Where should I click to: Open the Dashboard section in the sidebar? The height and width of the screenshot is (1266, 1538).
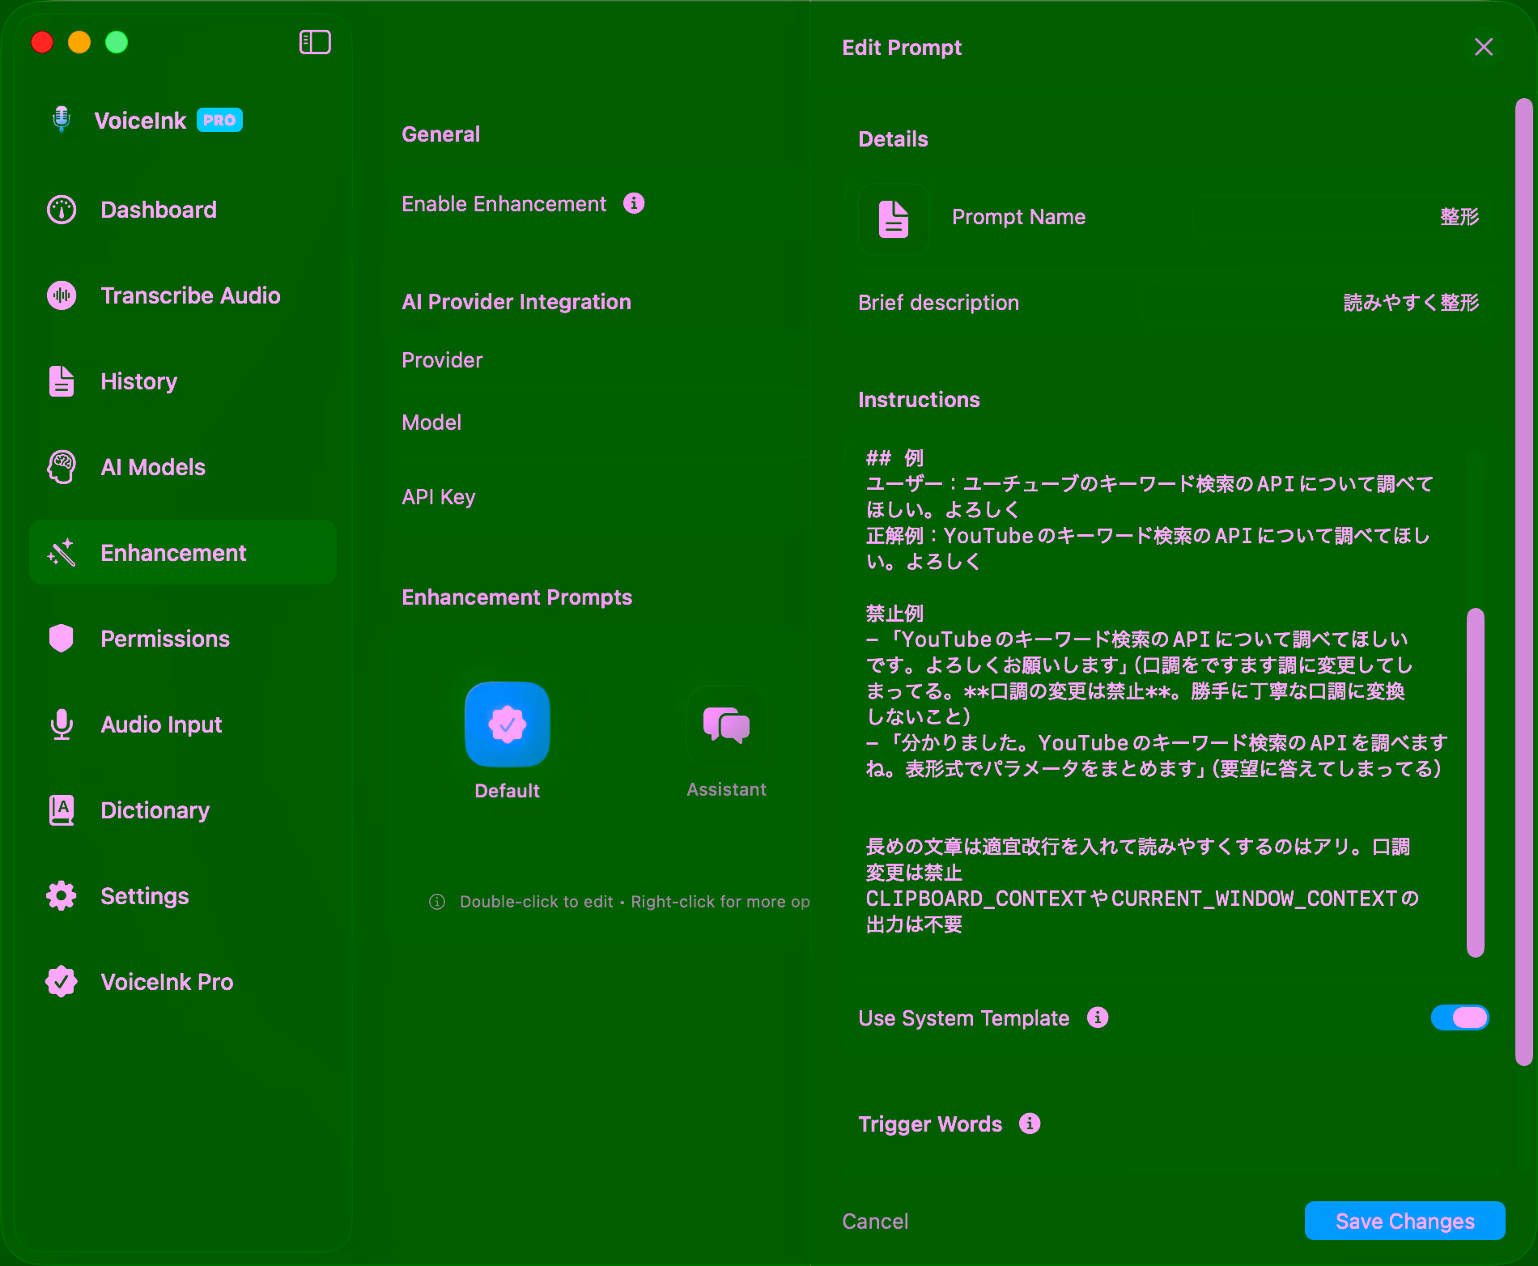click(x=159, y=210)
